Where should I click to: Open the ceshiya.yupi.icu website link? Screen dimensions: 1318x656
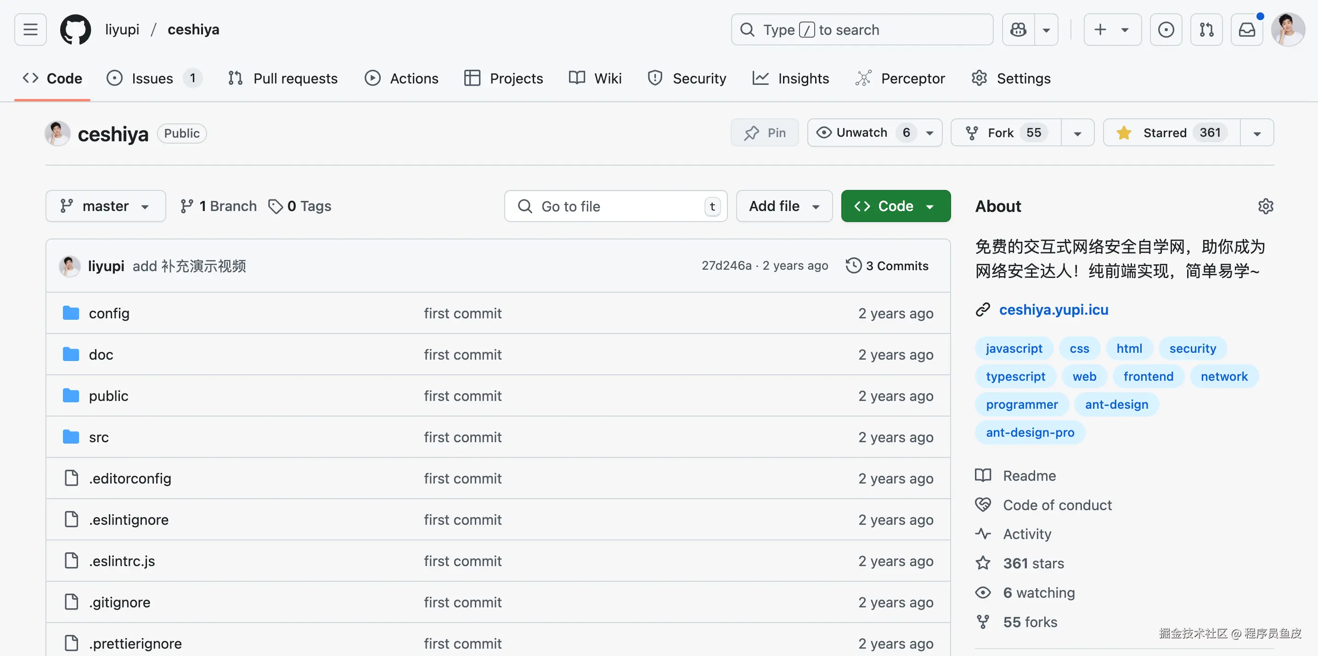click(1053, 310)
